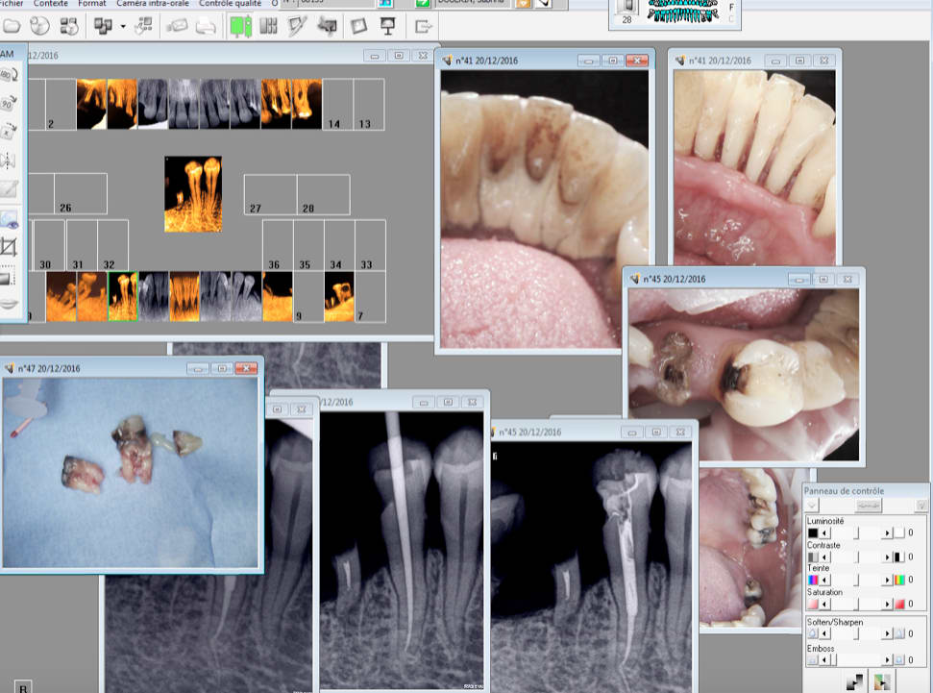Viewport: 933px width, 693px height.
Task: Click the open folder toolbar icon
Action: click(11, 26)
